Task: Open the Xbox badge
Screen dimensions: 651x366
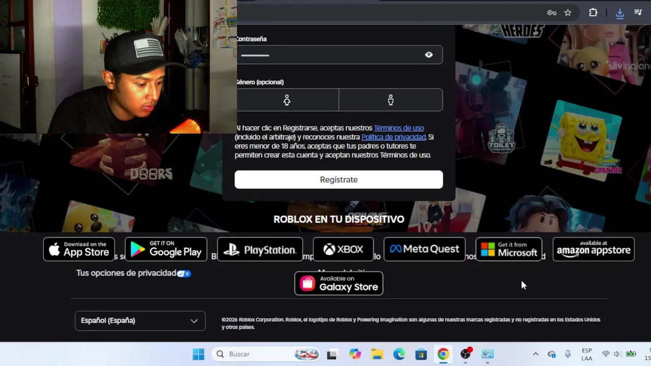Action: coord(343,249)
